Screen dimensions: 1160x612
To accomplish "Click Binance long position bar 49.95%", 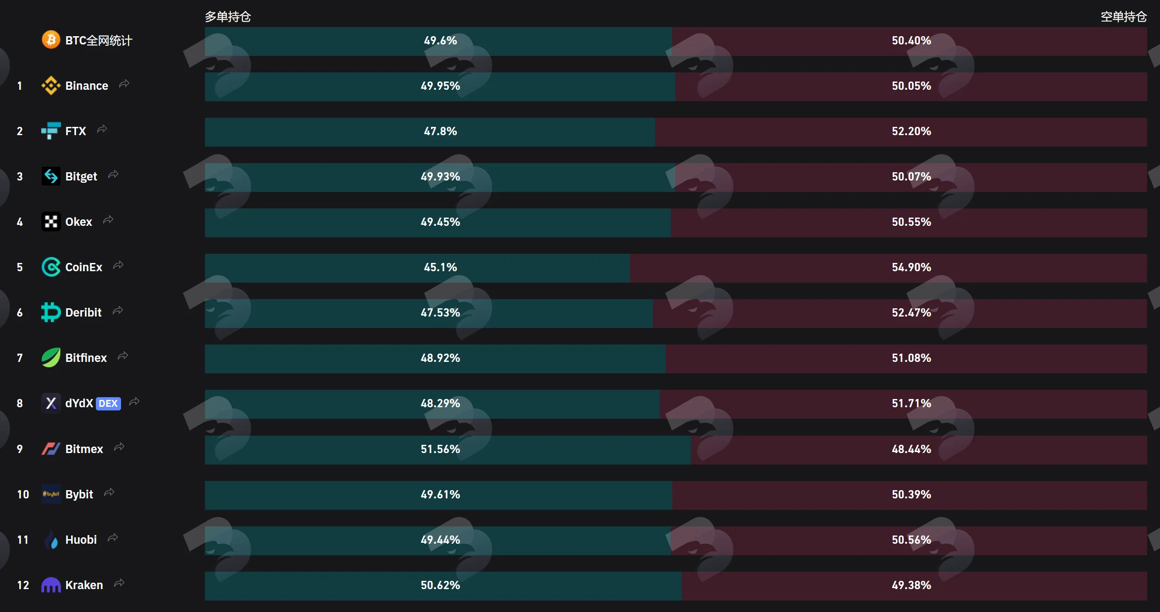I will (x=440, y=87).
